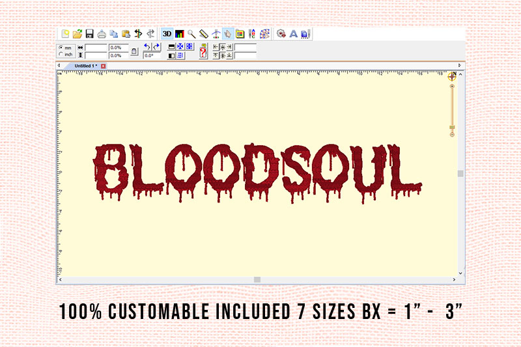The width and height of the screenshot is (521, 347).
Task: Click the lower field beside the alignment icons
Action: 246,55
